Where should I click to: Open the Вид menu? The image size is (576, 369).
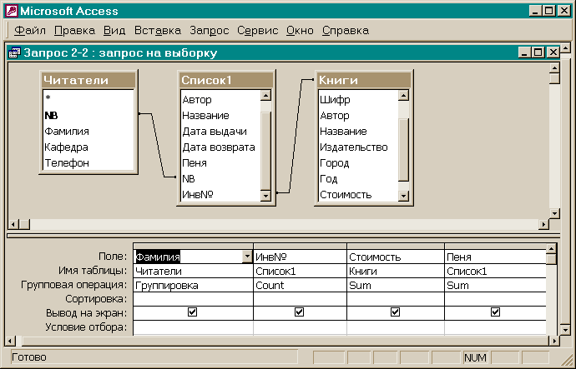(114, 31)
